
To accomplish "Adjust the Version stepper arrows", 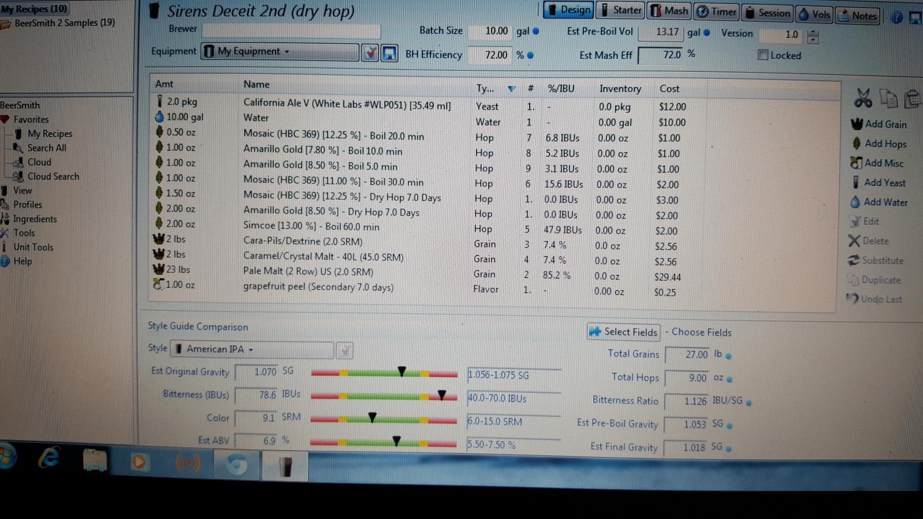I will coord(812,37).
